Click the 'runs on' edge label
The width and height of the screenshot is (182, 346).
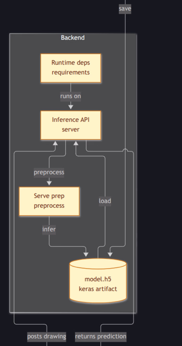pyautogui.click(x=71, y=96)
